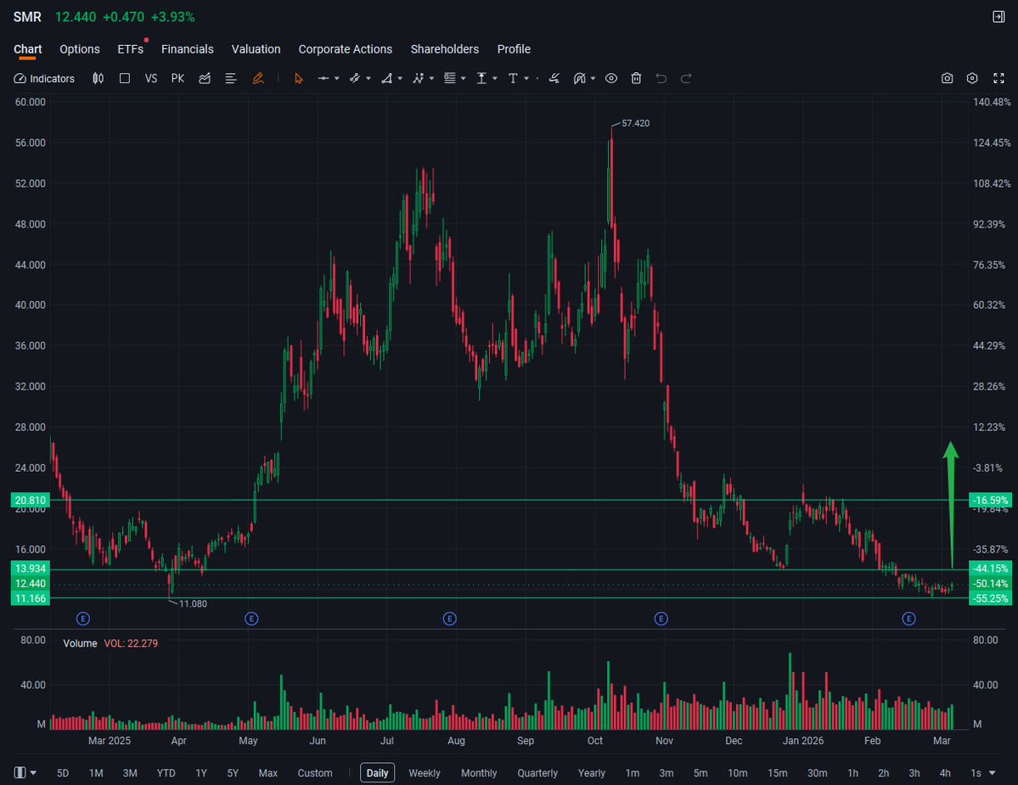Open the Shareholders tab
Screen dimensions: 1018x785
pos(445,49)
